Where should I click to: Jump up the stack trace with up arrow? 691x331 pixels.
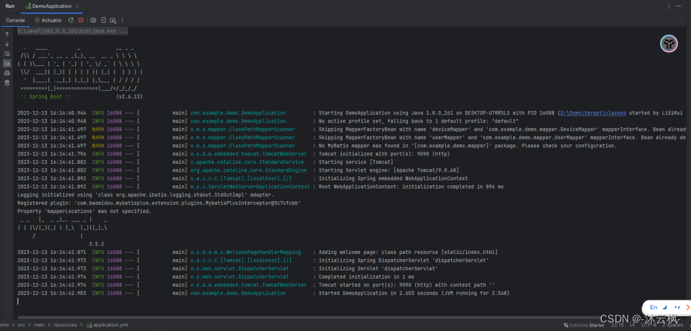tap(7, 35)
